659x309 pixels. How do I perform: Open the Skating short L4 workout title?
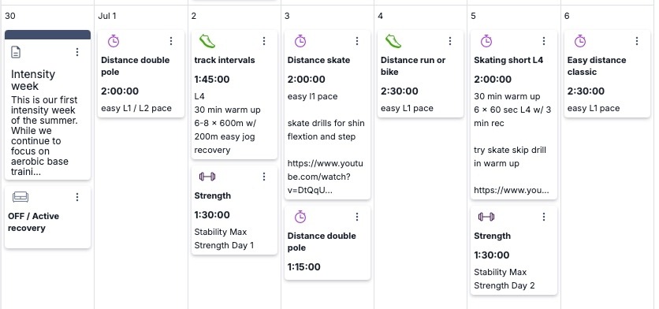[x=508, y=60]
